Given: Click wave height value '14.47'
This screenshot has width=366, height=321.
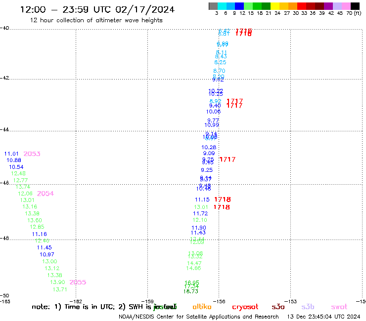Looking at the screenshot, I should (x=194, y=263).
